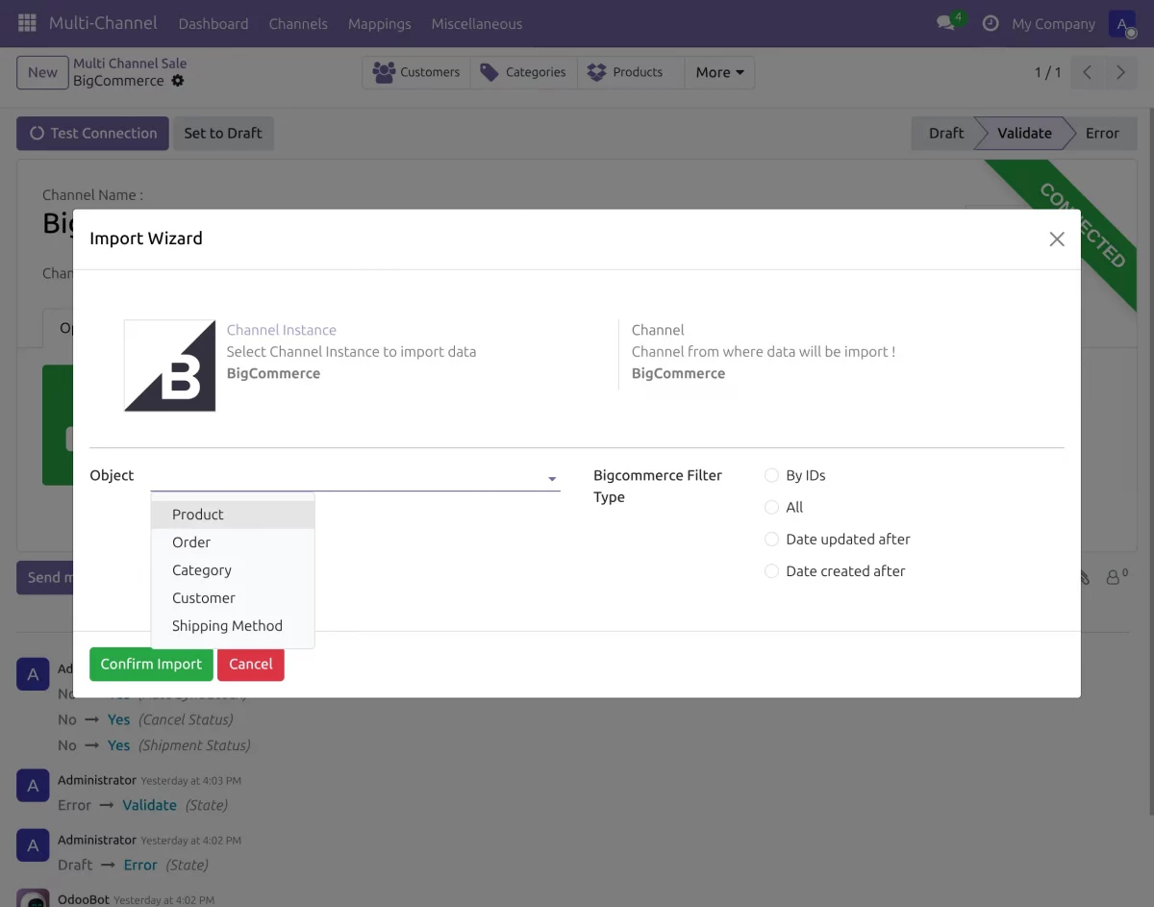Open the apps grid menu icon
The height and width of the screenshot is (907, 1154).
click(27, 23)
